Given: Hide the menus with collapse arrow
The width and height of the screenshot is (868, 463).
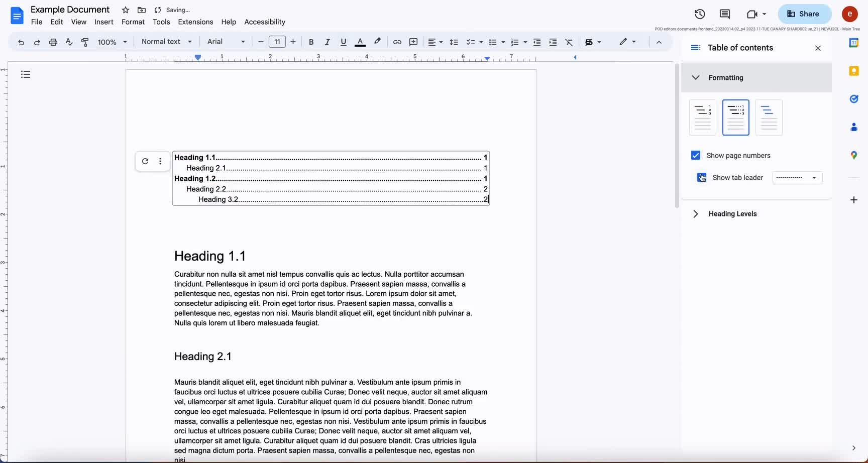Looking at the screenshot, I should tap(659, 42).
